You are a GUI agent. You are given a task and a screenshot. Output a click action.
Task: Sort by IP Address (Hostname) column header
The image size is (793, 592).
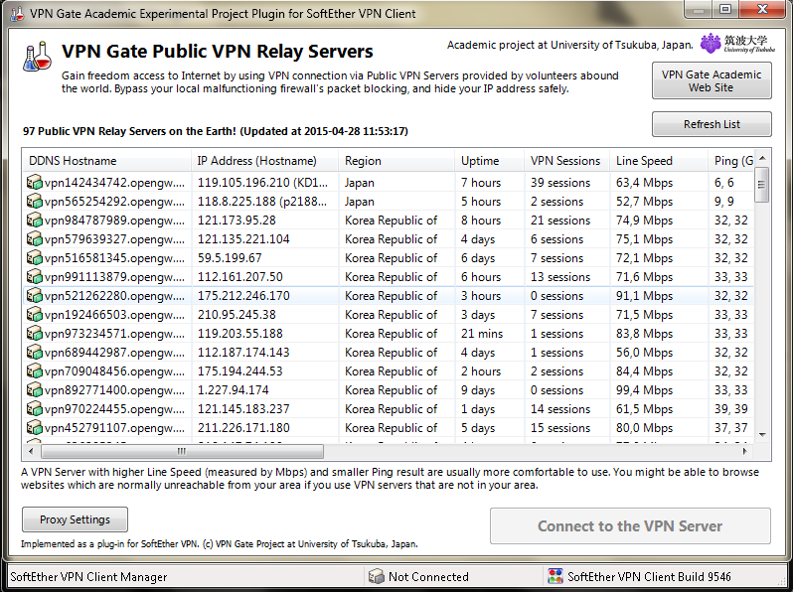265,161
